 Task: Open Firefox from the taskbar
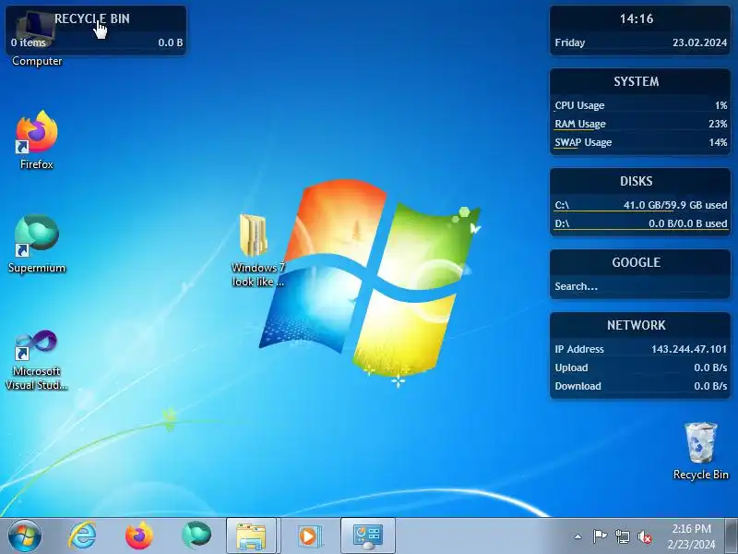[x=139, y=536]
